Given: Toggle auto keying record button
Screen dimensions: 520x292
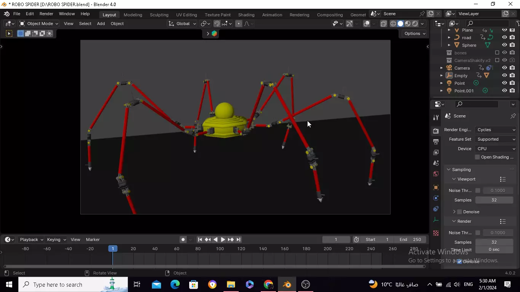Looking at the screenshot, I should click(x=183, y=240).
